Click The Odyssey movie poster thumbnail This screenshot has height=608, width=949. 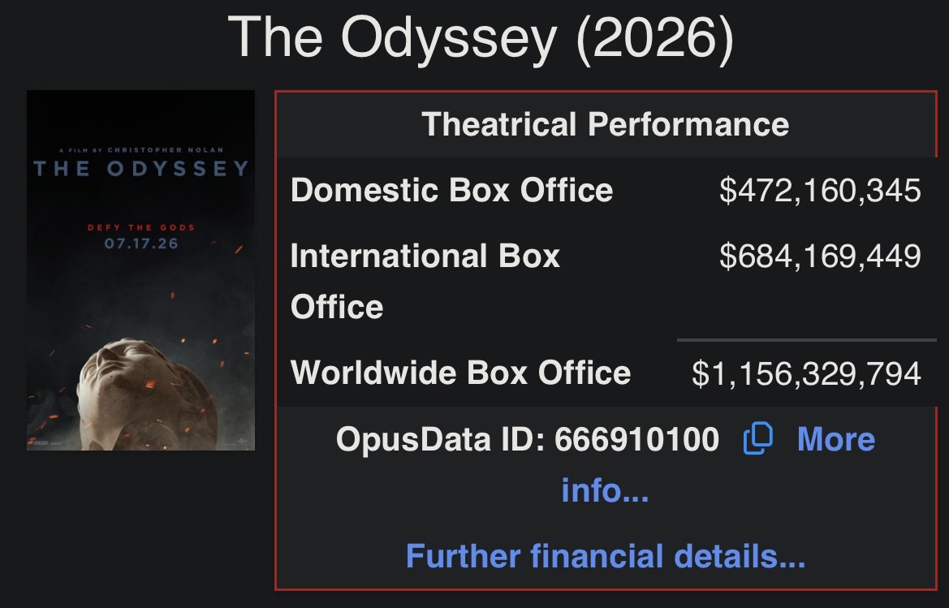coord(140,270)
